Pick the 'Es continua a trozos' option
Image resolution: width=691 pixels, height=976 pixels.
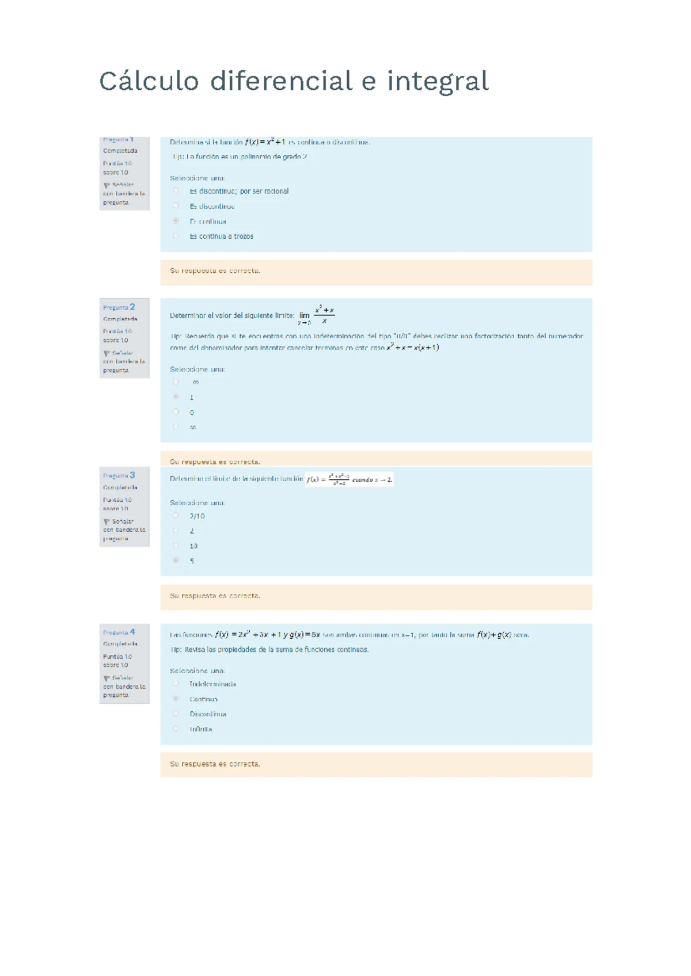[x=176, y=235]
